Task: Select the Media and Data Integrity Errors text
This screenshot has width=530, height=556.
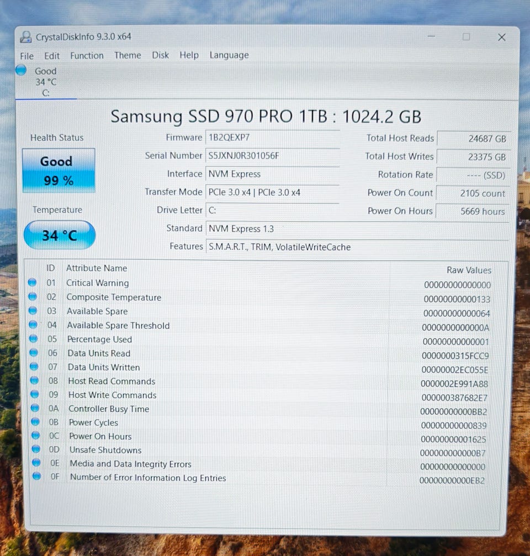Action: (x=131, y=464)
